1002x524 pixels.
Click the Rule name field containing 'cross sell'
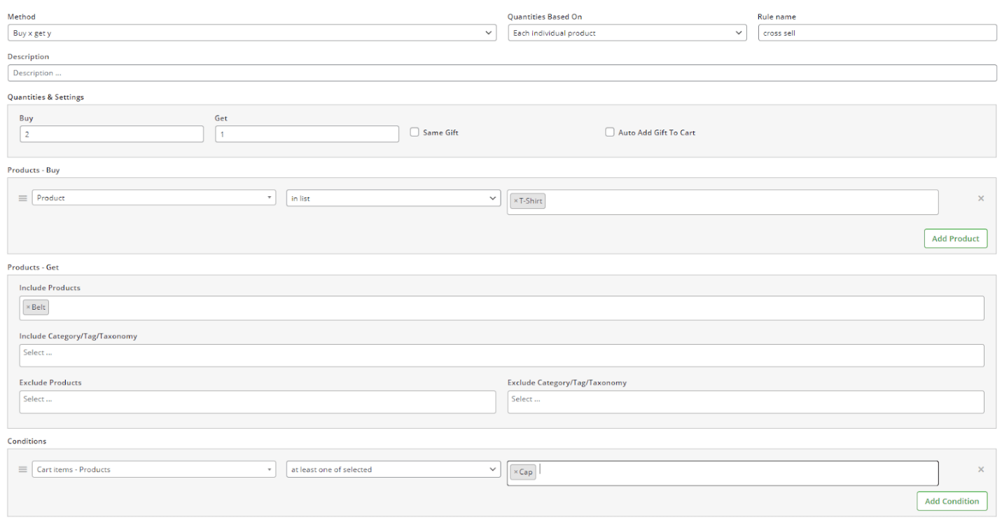(877, 32)
